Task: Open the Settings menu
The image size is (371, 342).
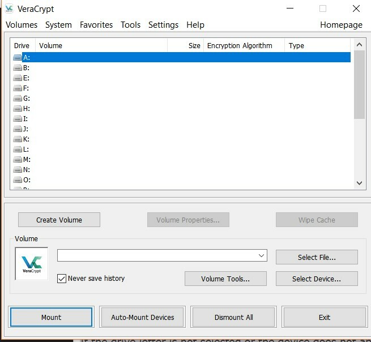Action: point(163,25)
